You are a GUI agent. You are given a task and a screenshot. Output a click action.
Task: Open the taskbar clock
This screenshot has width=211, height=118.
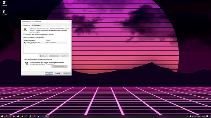(203, 116)
